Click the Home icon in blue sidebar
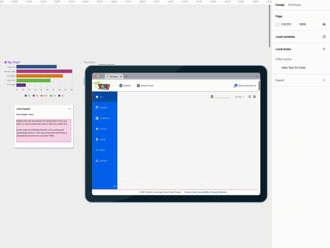This screenshot has width=330, height=248. pyautogui.click(x=97, y=97)
